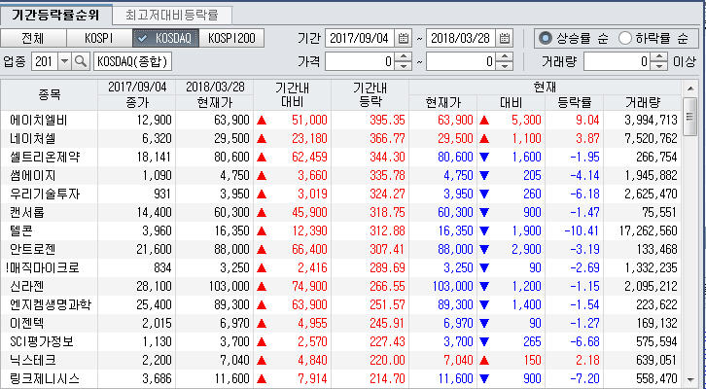
Task: Choose the 전체 market filter
Action: point(33,38)
